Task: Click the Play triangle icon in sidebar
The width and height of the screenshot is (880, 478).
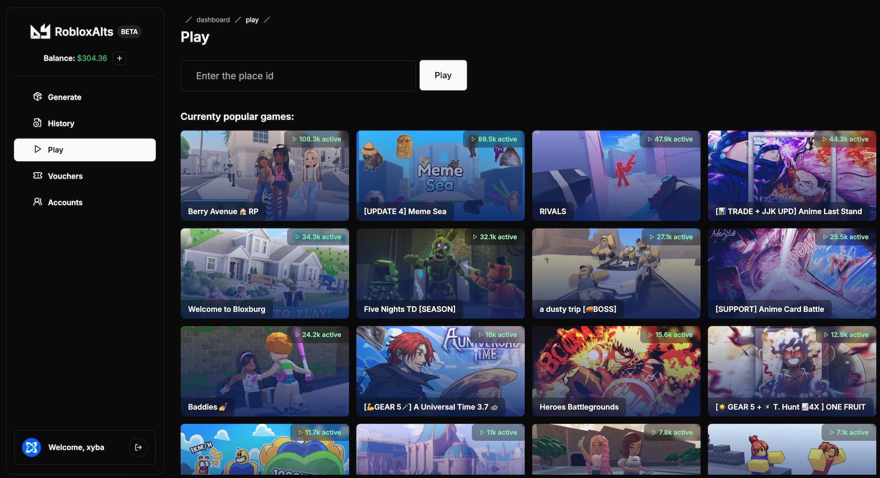Action: click(x=38, y=149)
